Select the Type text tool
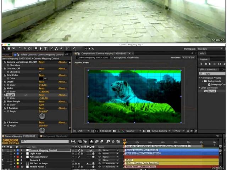The width and height of the screenshot is (227, 170). (x=46, y=49)
